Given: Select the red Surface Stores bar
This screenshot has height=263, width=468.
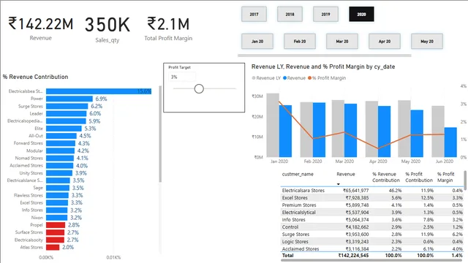Looking at the screenshot, I should [56, 232].
